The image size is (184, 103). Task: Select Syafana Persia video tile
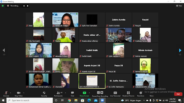tap(145, 35)
